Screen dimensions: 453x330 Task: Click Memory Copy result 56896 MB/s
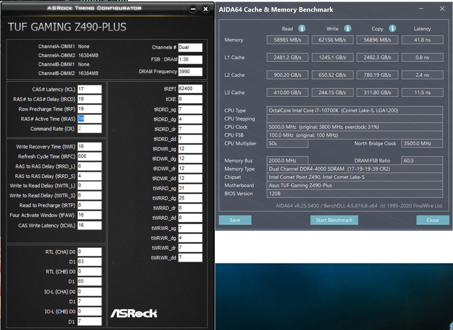point(377,40)
